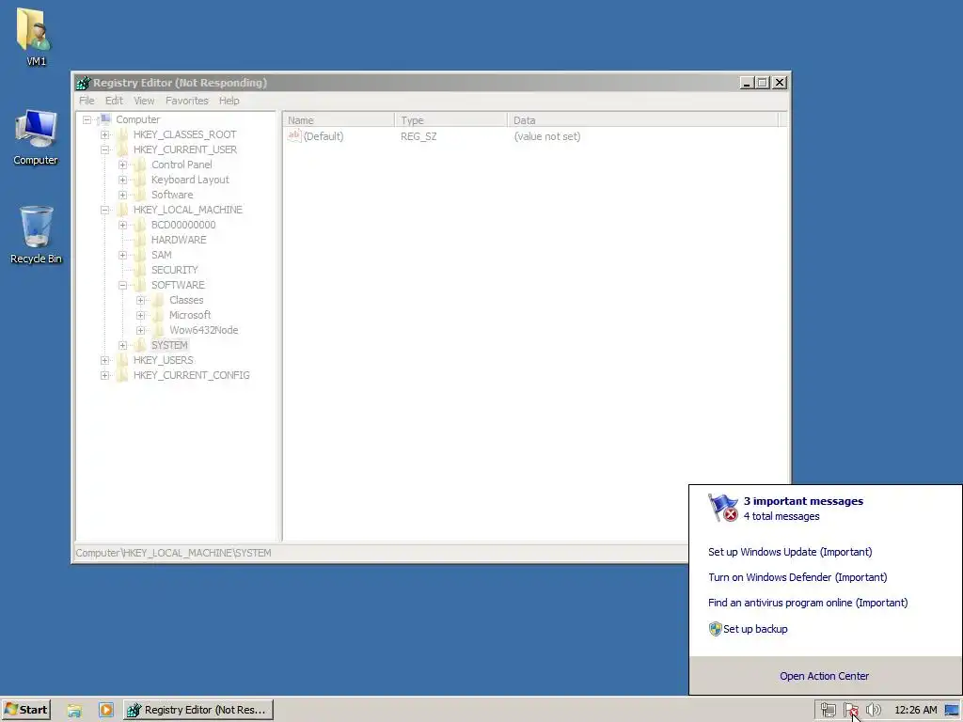
Task: Collapse the Computer root node
Action: pyautogui.click(x=87, y=119)
